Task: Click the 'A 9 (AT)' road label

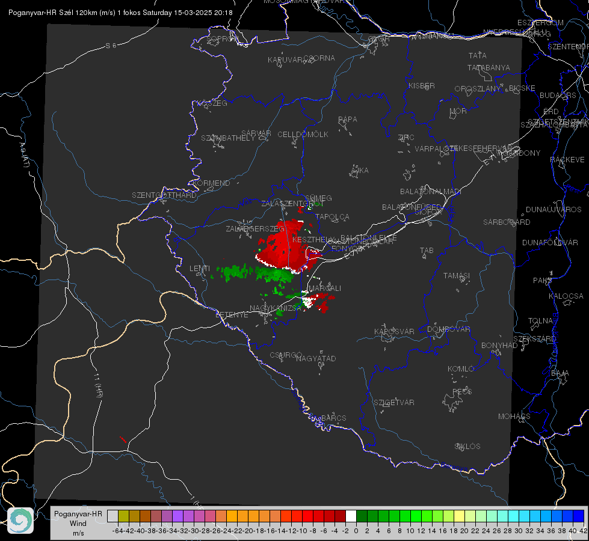Action: pyautogui.click(x=24, y=155)
